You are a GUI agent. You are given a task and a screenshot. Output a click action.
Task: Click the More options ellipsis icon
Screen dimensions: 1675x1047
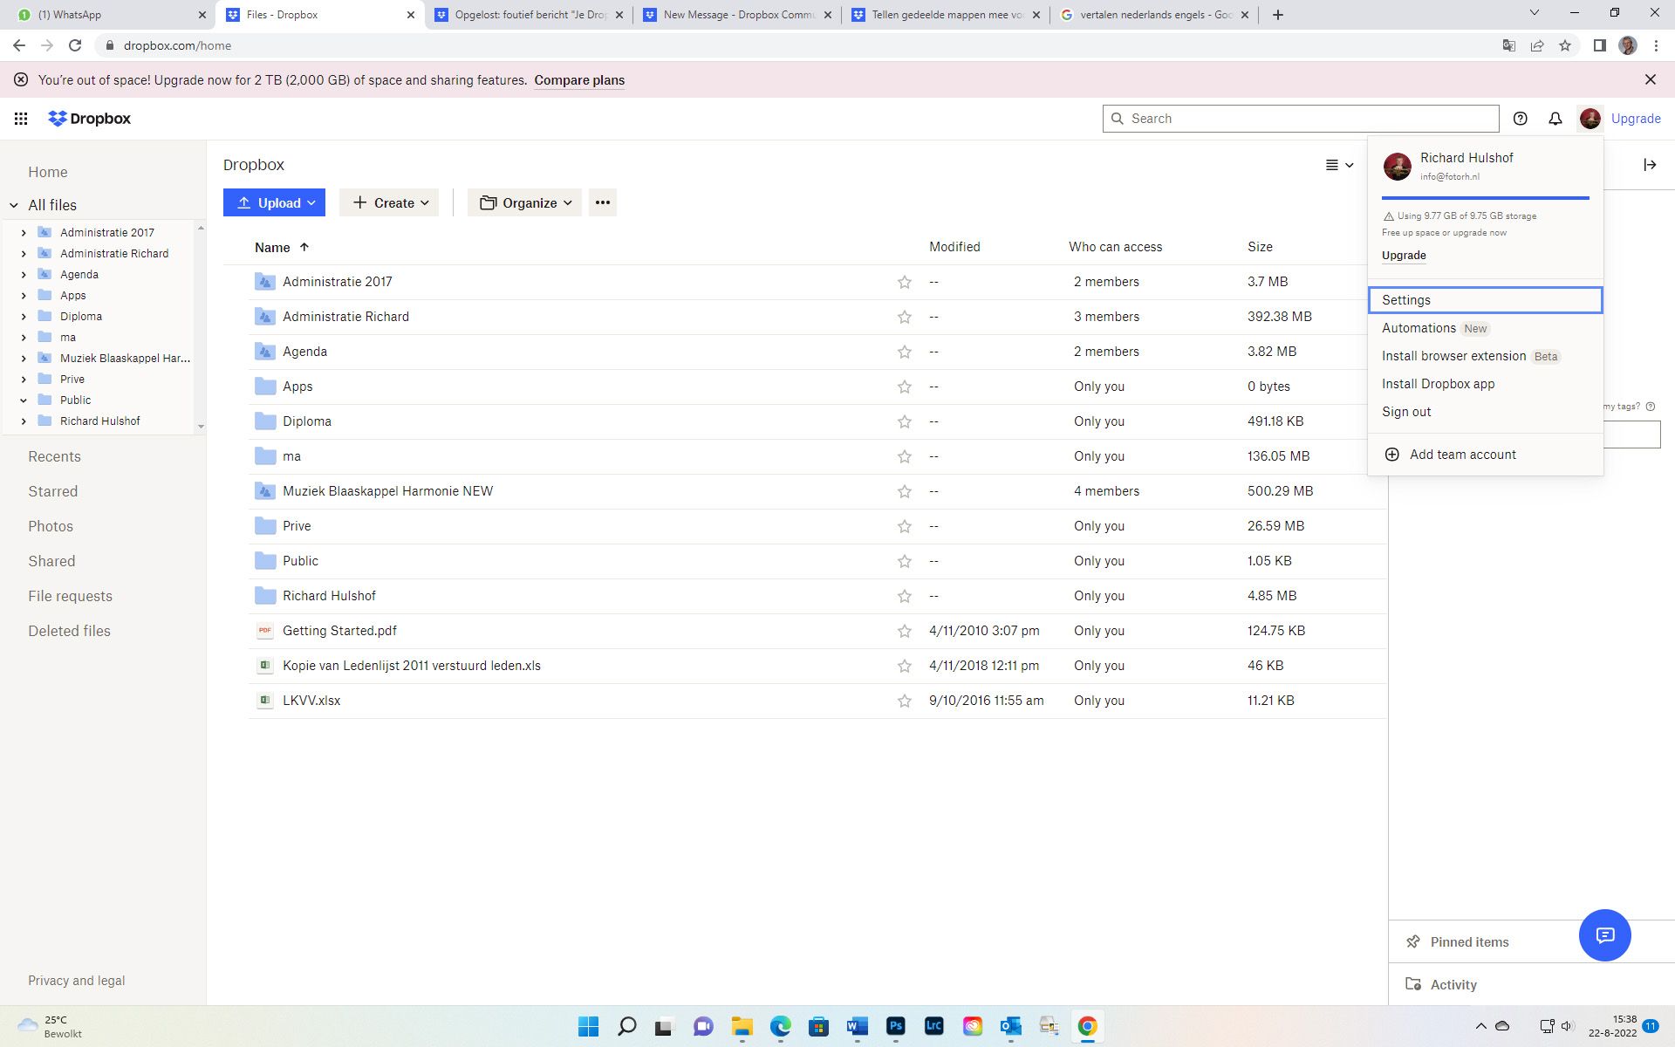point(602,202)
